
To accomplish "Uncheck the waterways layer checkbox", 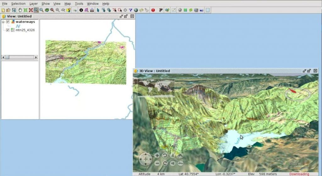I will click(x=8, y=22).
